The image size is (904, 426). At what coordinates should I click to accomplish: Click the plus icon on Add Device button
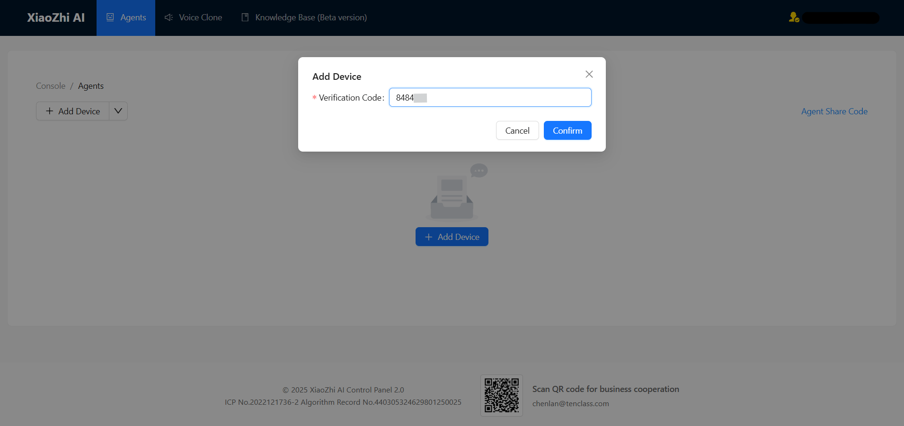[49, 111]
